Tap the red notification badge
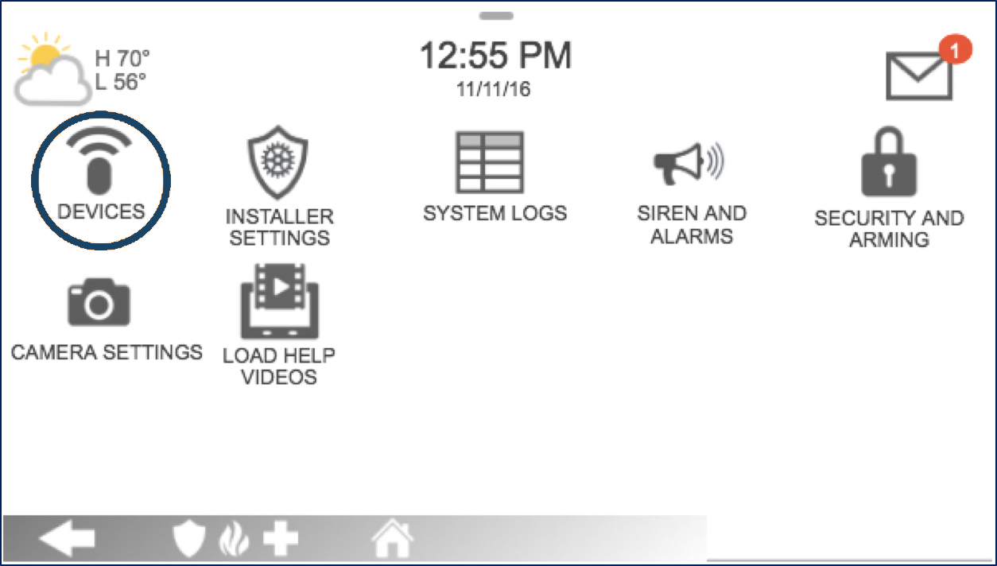This screenshot has height=566, width=997. point(955,49)
